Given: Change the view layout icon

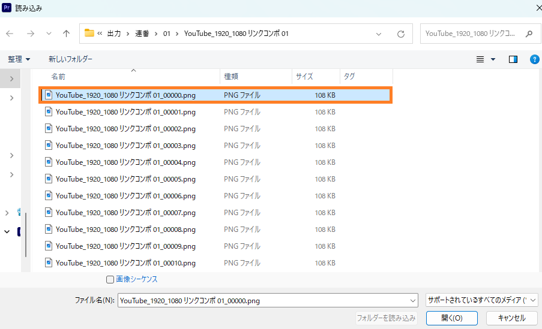Looking at the screenshot, I should [x=480, y=59].
